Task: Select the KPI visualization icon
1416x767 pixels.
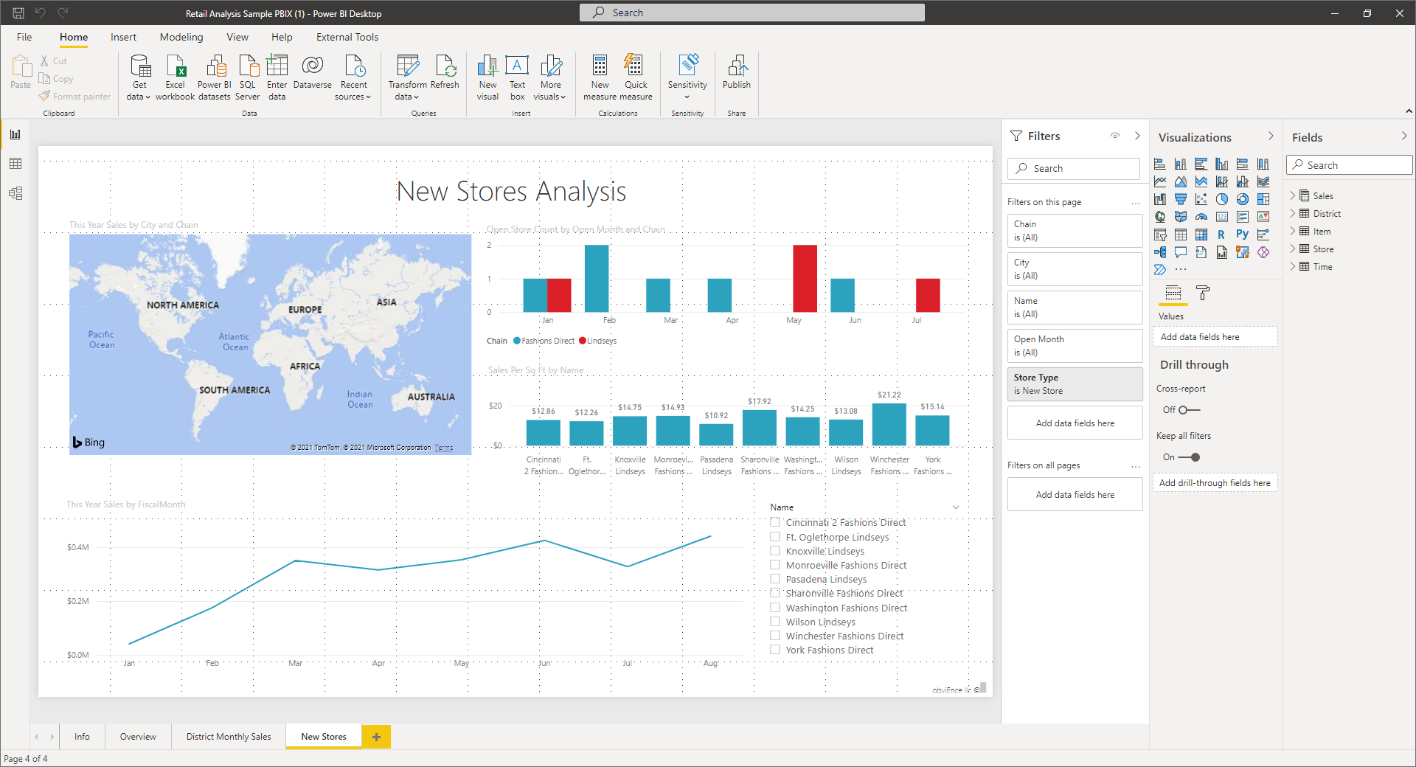Action: point(1263,217)
